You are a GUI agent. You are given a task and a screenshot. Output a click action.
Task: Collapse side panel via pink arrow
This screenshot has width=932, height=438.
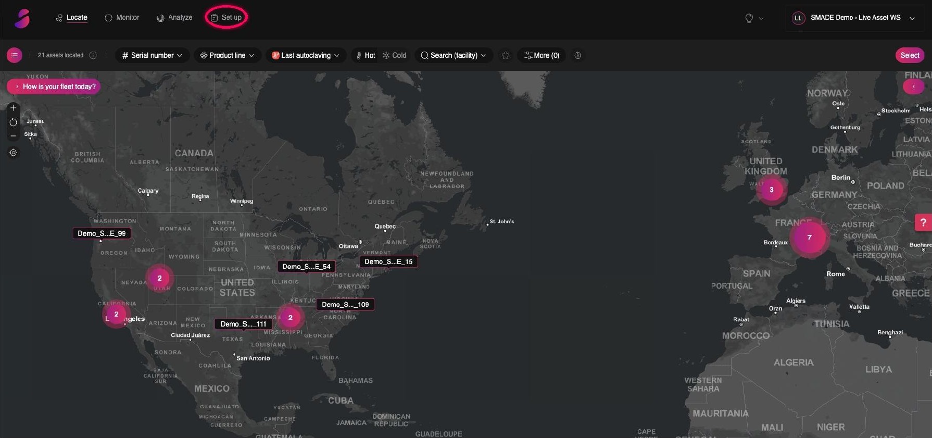(x=914, y=86)
